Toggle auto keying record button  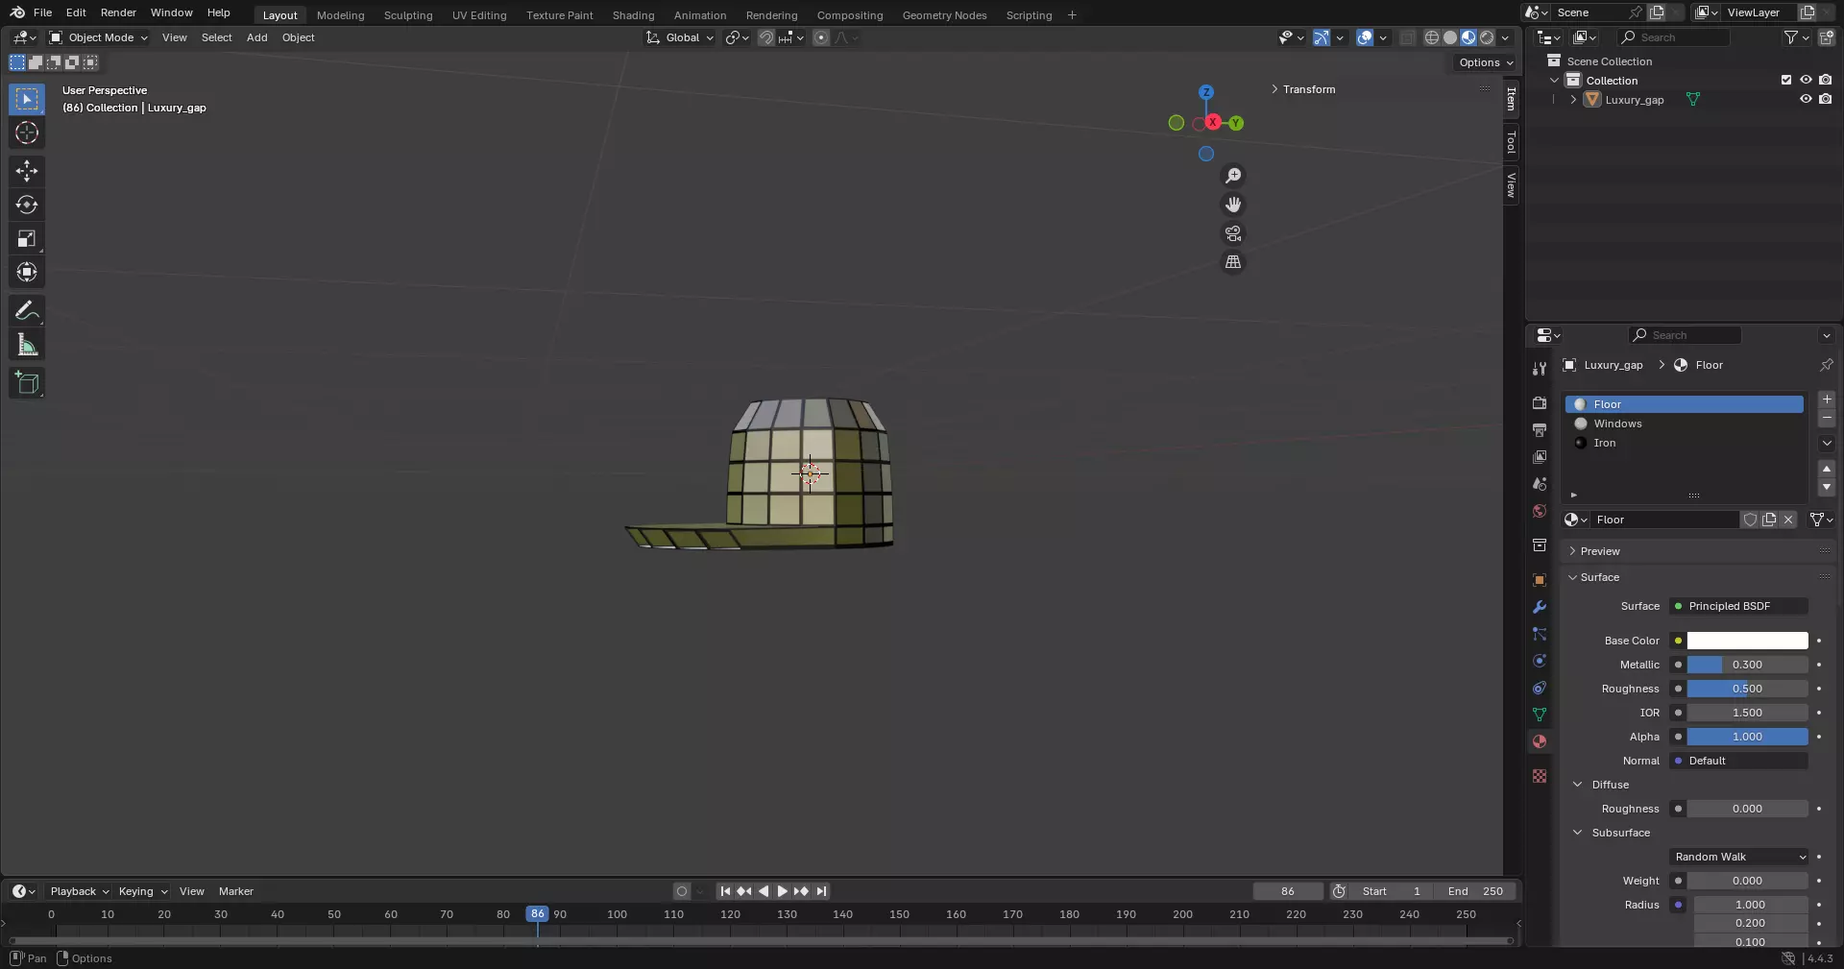coord(682,891)
